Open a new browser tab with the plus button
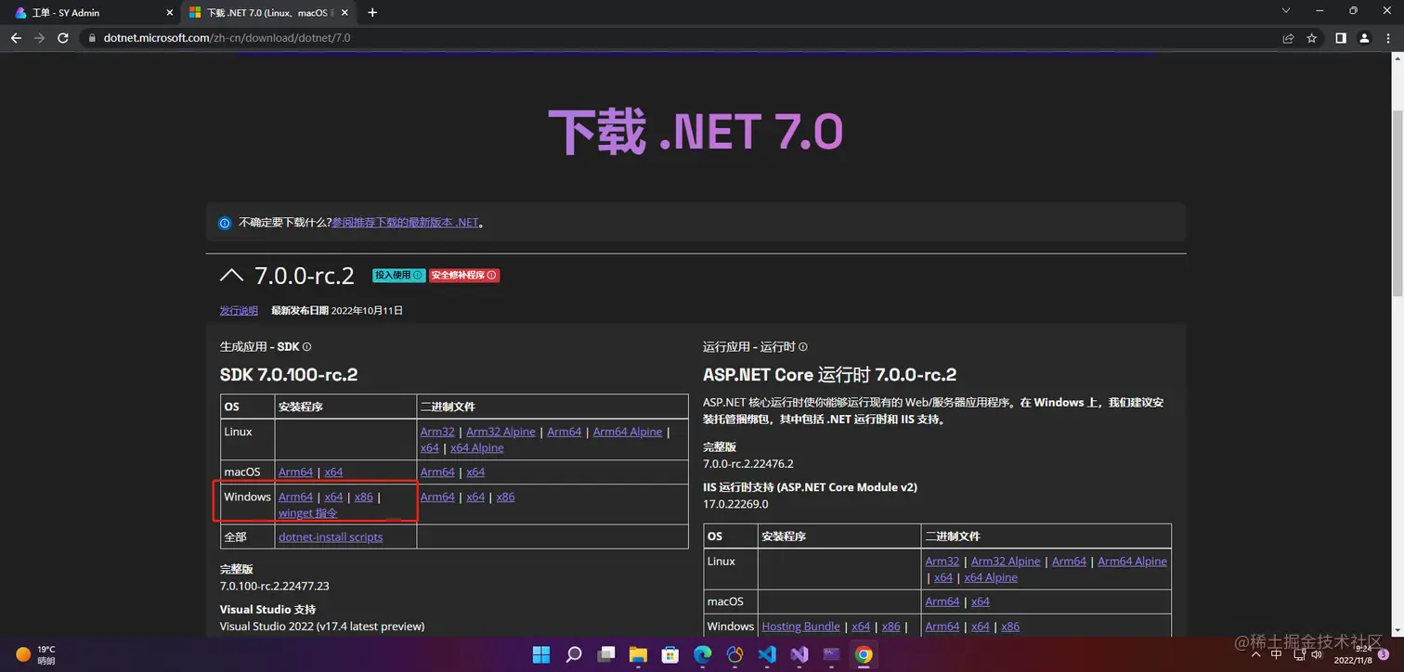 [x=371, y=13]
